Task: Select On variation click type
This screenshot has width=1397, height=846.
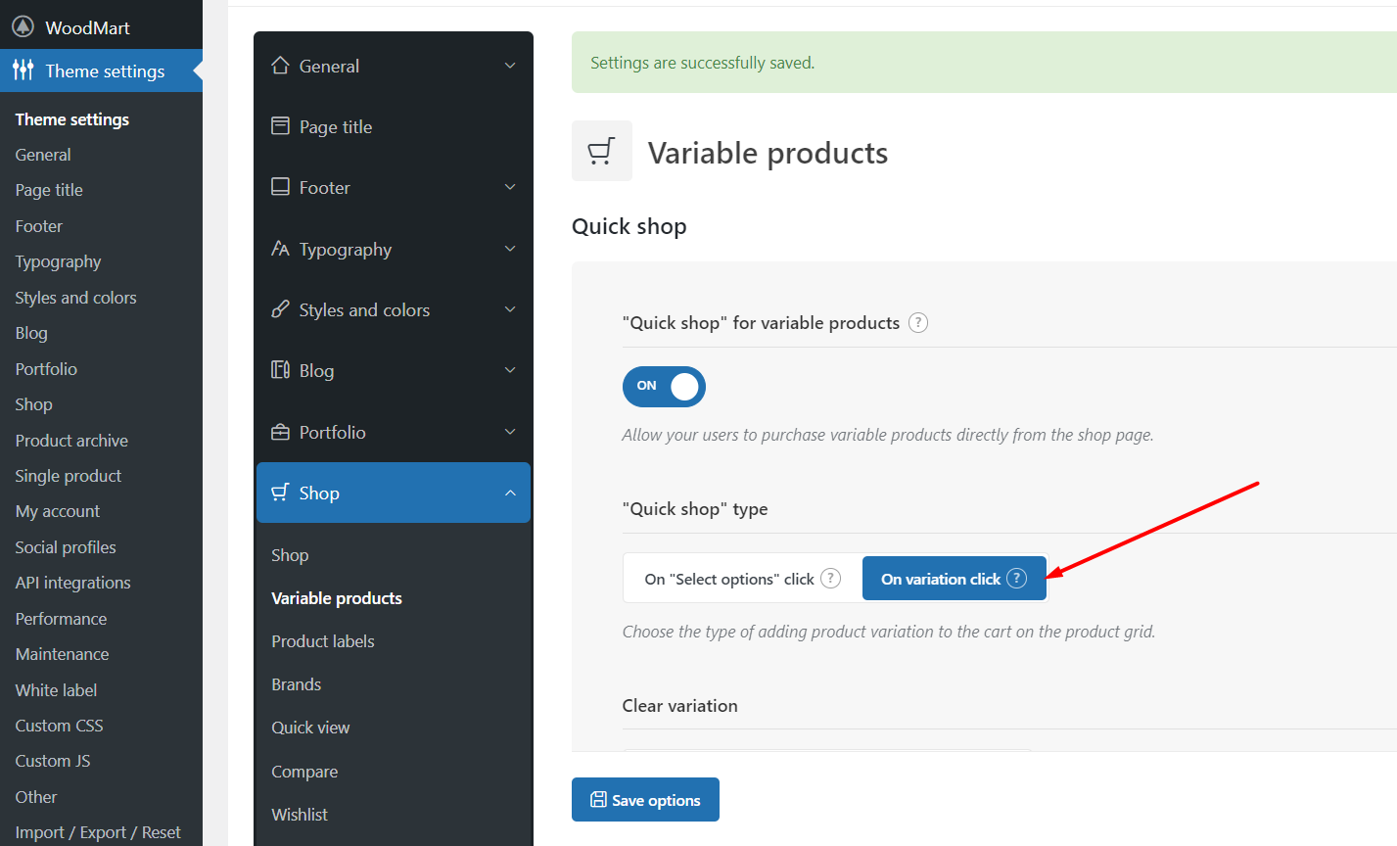Action: pyautogui.click(x=955, y=579)
